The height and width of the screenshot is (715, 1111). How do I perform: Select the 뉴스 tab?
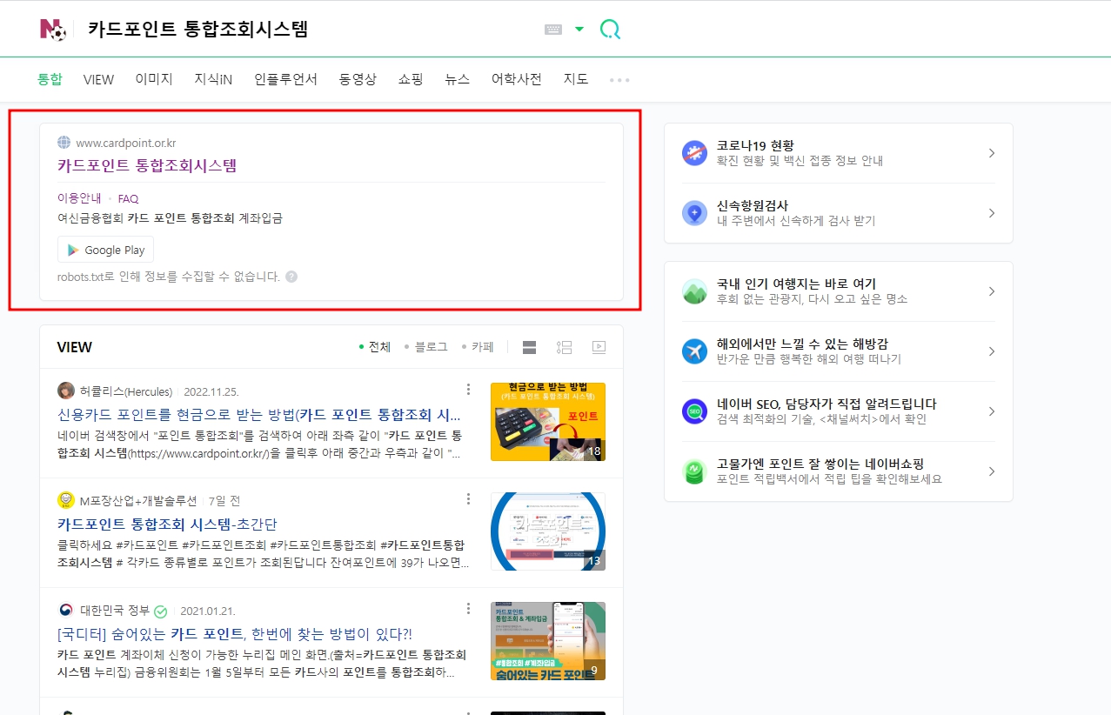[x=457, y=79]
